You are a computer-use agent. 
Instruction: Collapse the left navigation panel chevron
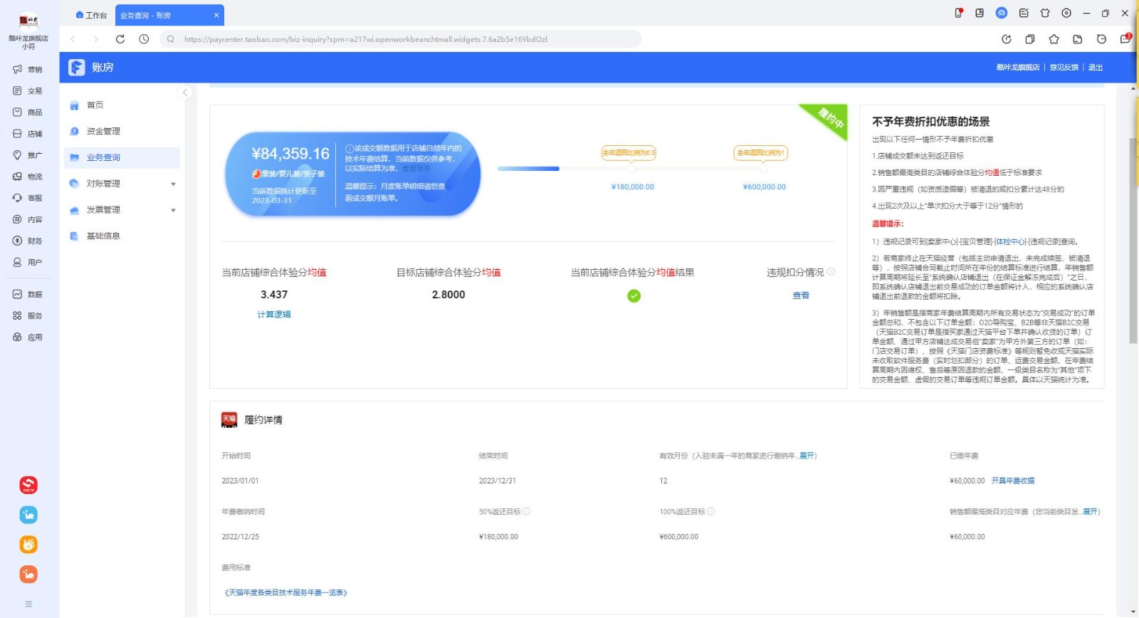pyautogui.click(x=185, y=93)
